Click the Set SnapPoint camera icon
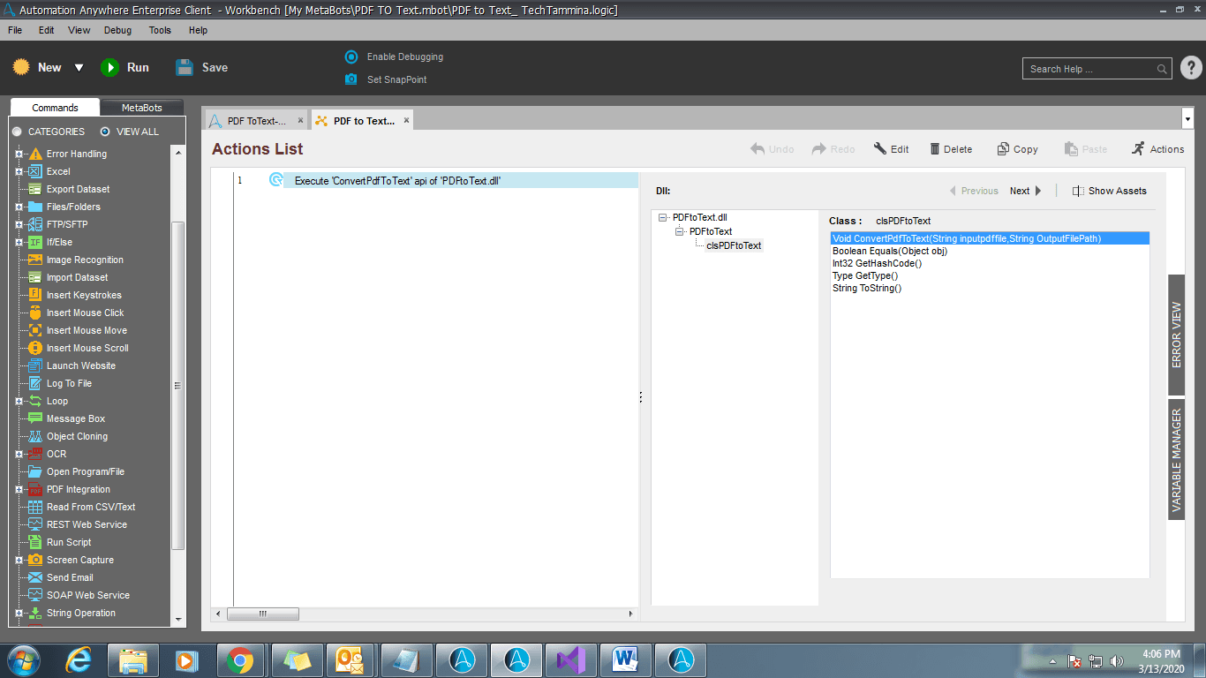This screenshot has height=678, width=1206. pyautogui.click(x=351, y=79)
